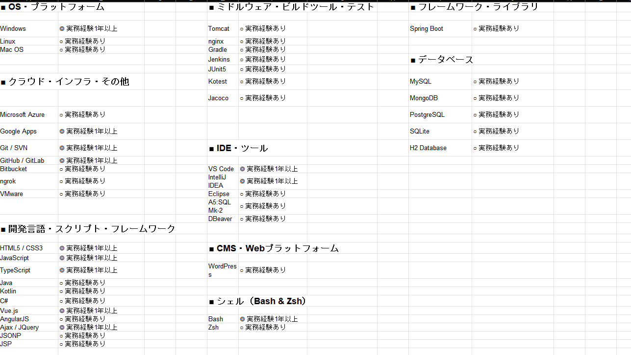Select the フレームワーク・ライブラリ heading
The image size is (631, 355).
pos(474,7)
